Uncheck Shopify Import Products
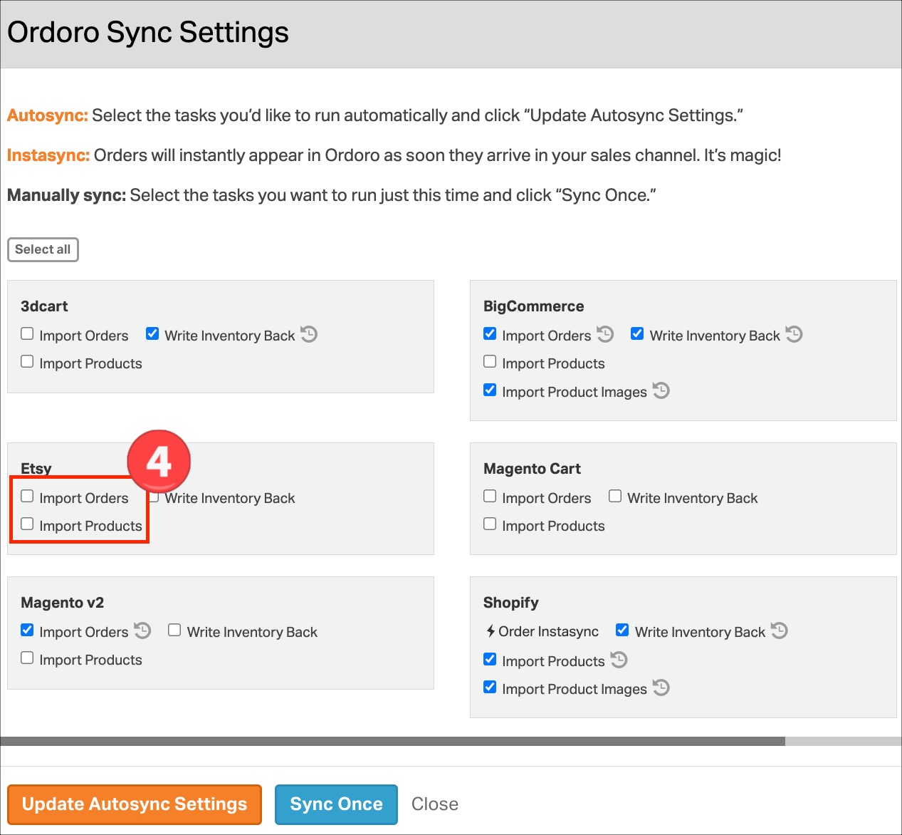 coord(490,659)
